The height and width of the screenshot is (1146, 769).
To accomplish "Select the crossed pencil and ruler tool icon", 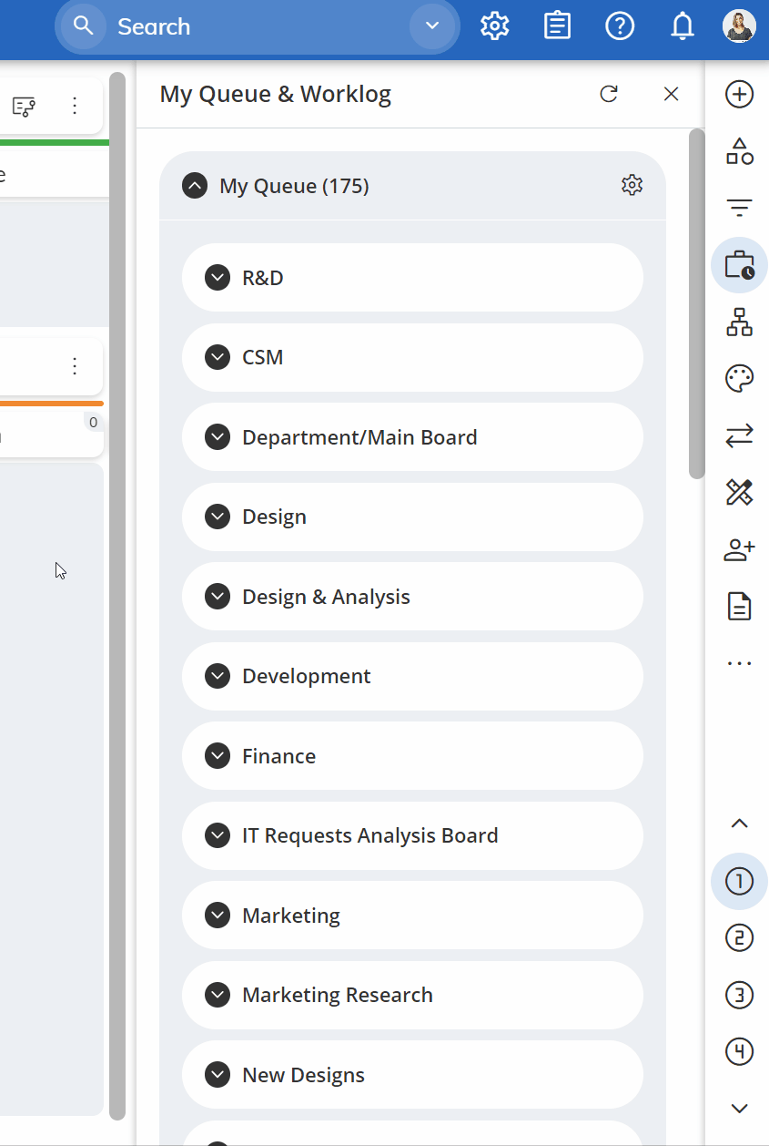I will [739, 492].
